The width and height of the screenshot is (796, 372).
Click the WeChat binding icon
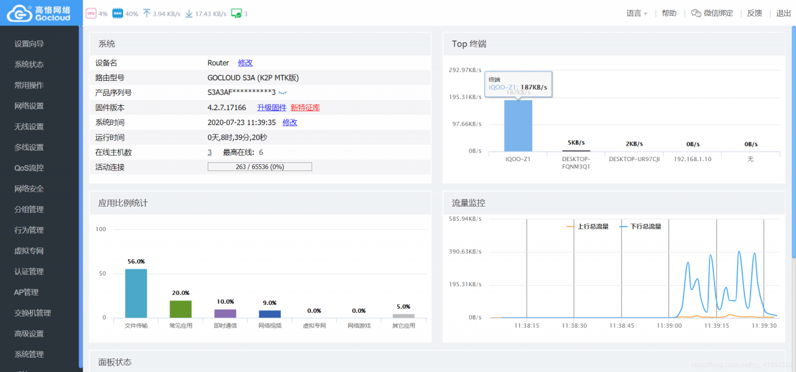pos(696,13)
